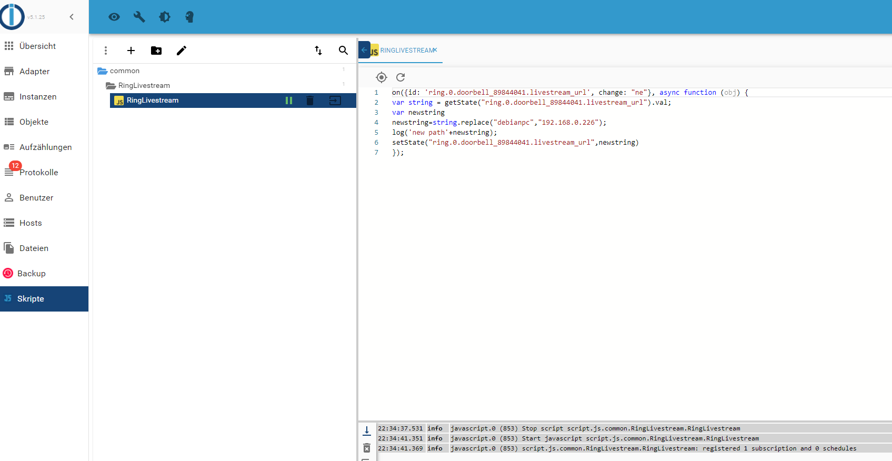Select the RingLivestream script row

[233, 101]
